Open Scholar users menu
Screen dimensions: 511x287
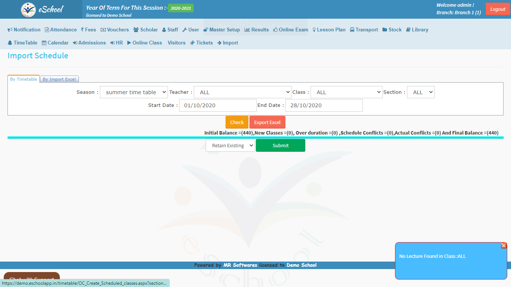146,30
